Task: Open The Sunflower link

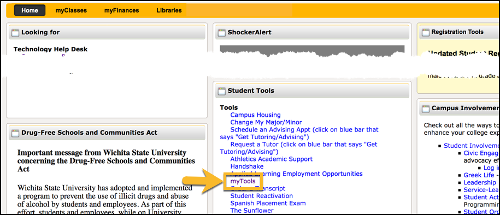Action: [x=252, y=211]
